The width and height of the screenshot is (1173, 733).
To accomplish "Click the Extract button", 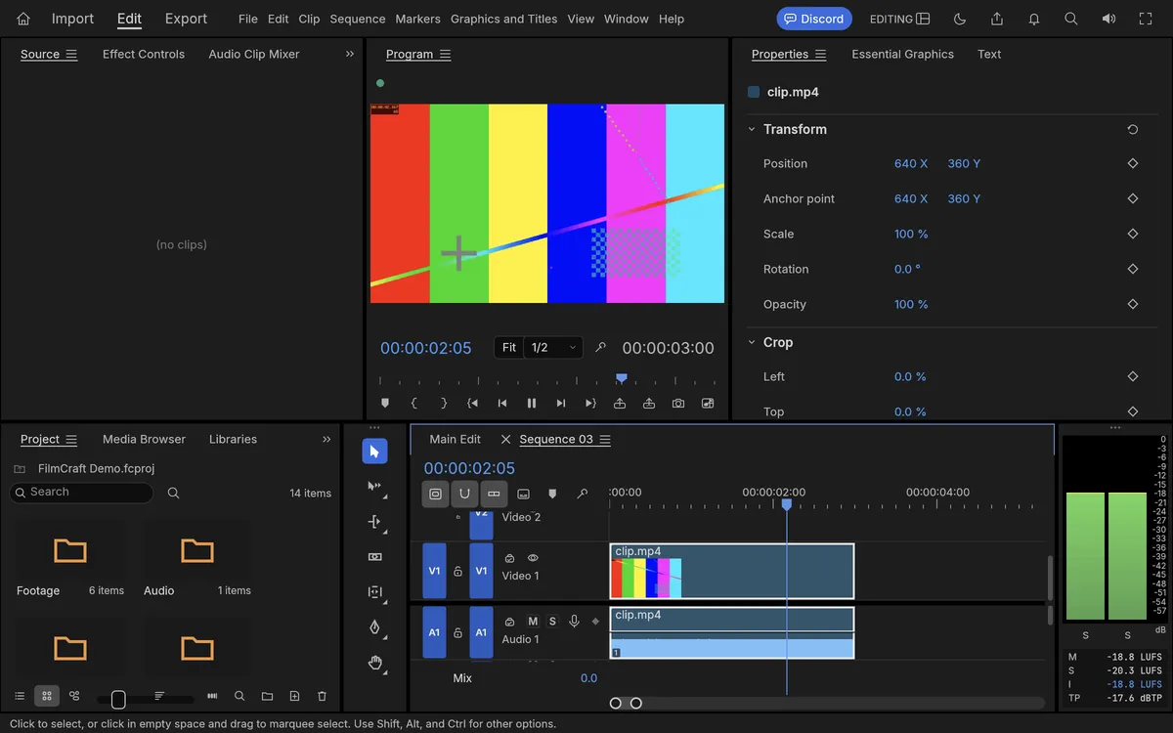I will pos(649,403).
